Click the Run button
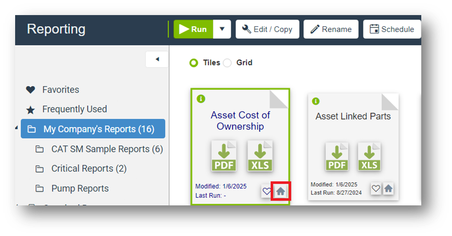Viewport: 452px width, 236px height. pos(194,29)
